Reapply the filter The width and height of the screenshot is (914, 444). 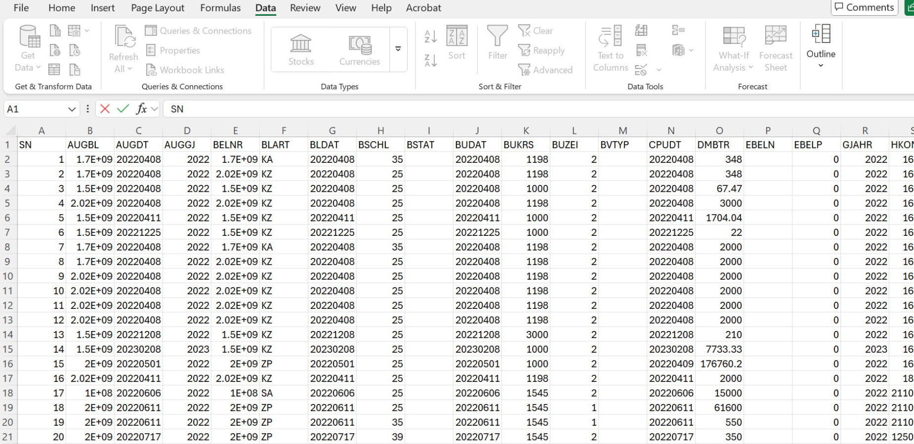pyautogui.click(x=541, y=50)
